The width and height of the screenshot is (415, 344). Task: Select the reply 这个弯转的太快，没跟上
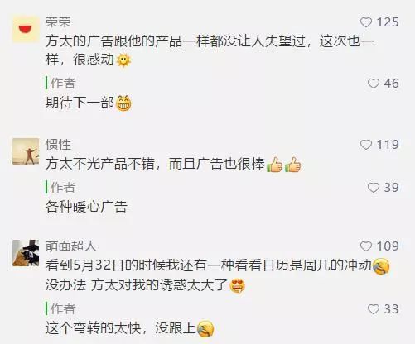pyautogui.click(x=130, y=328)
